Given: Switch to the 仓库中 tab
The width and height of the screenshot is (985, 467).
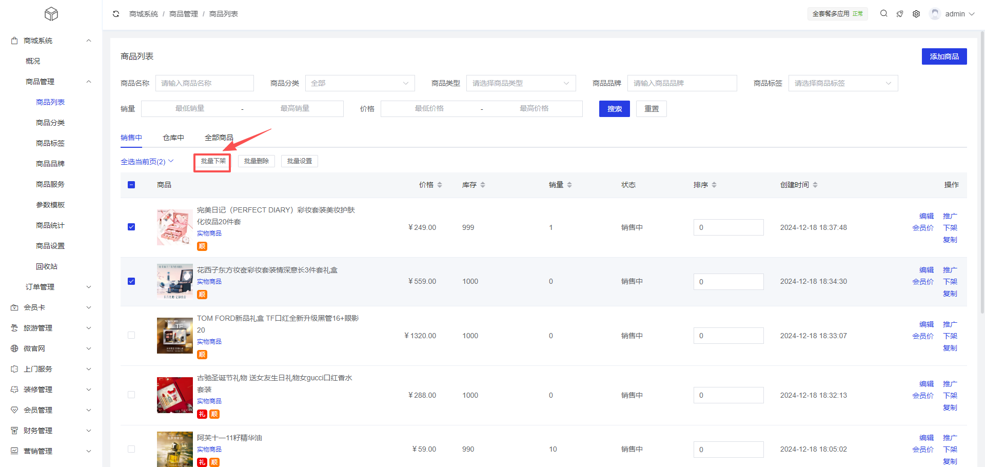Looking at the screenshot, I should pyautogui.click(x=173, y=138).
